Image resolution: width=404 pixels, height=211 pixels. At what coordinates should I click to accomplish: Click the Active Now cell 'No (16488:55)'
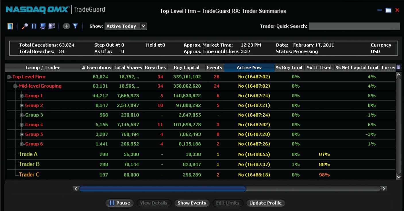tap(254, 154)
